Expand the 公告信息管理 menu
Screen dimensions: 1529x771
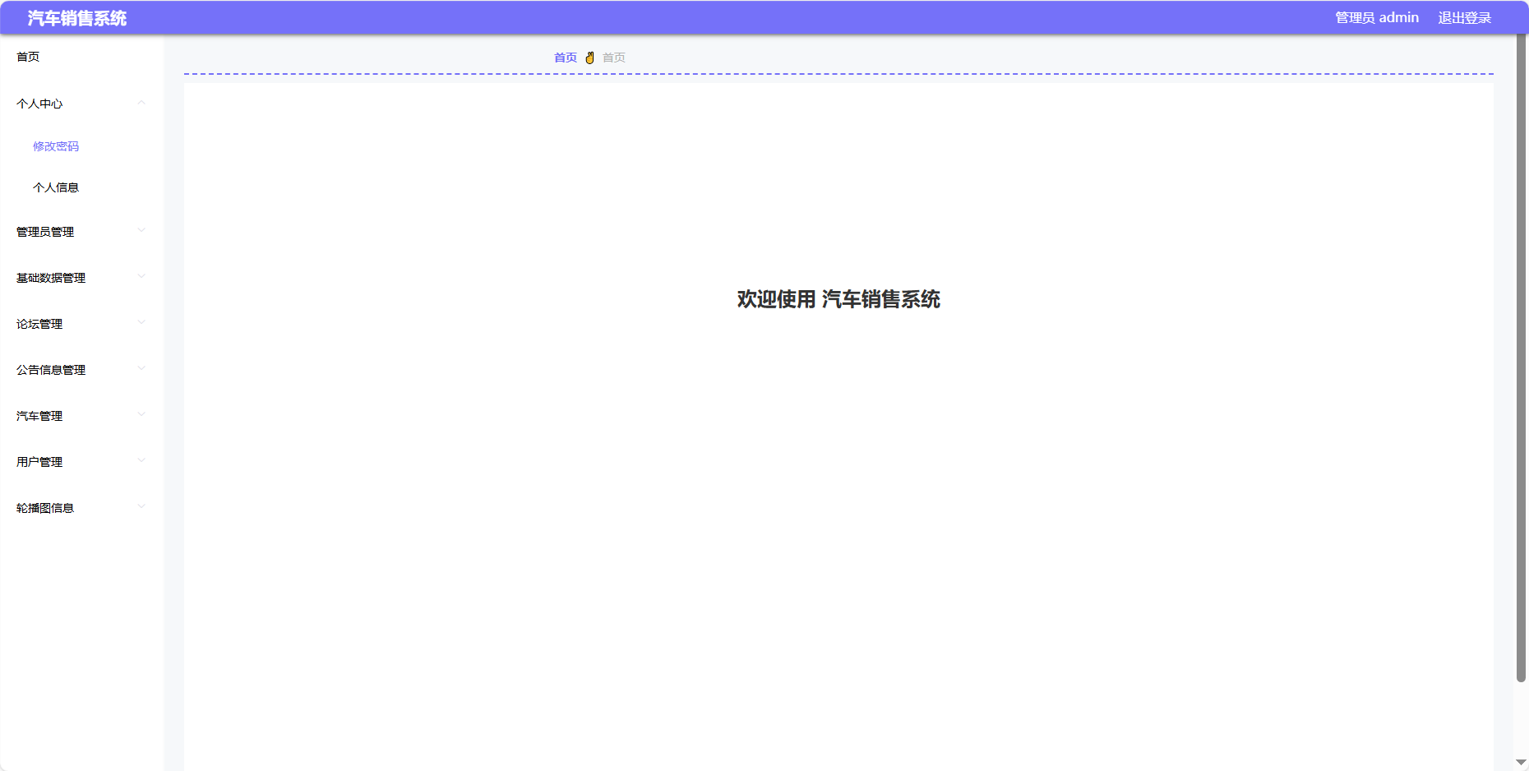click(82, 370)
